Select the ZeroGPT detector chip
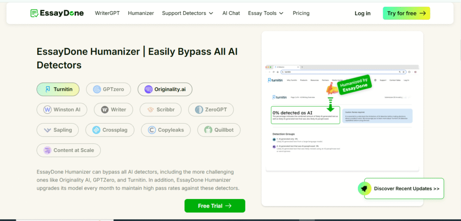This screenshot has width=461, height=221. [x=211, y=110]
